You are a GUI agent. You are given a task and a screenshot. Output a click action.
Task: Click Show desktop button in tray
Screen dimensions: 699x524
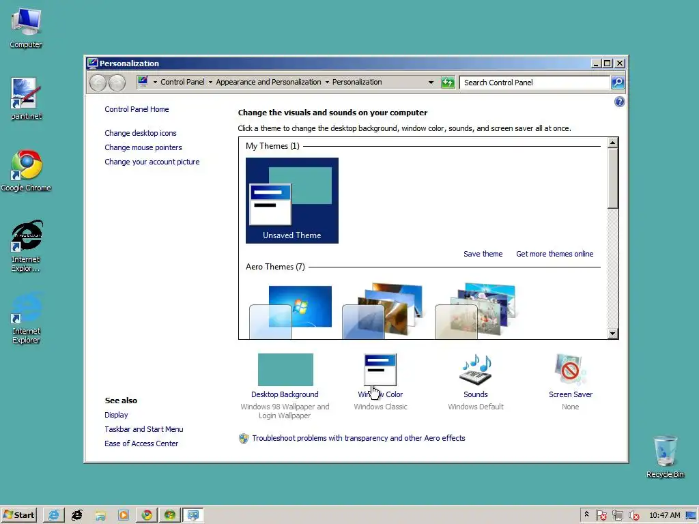[691, 515]
